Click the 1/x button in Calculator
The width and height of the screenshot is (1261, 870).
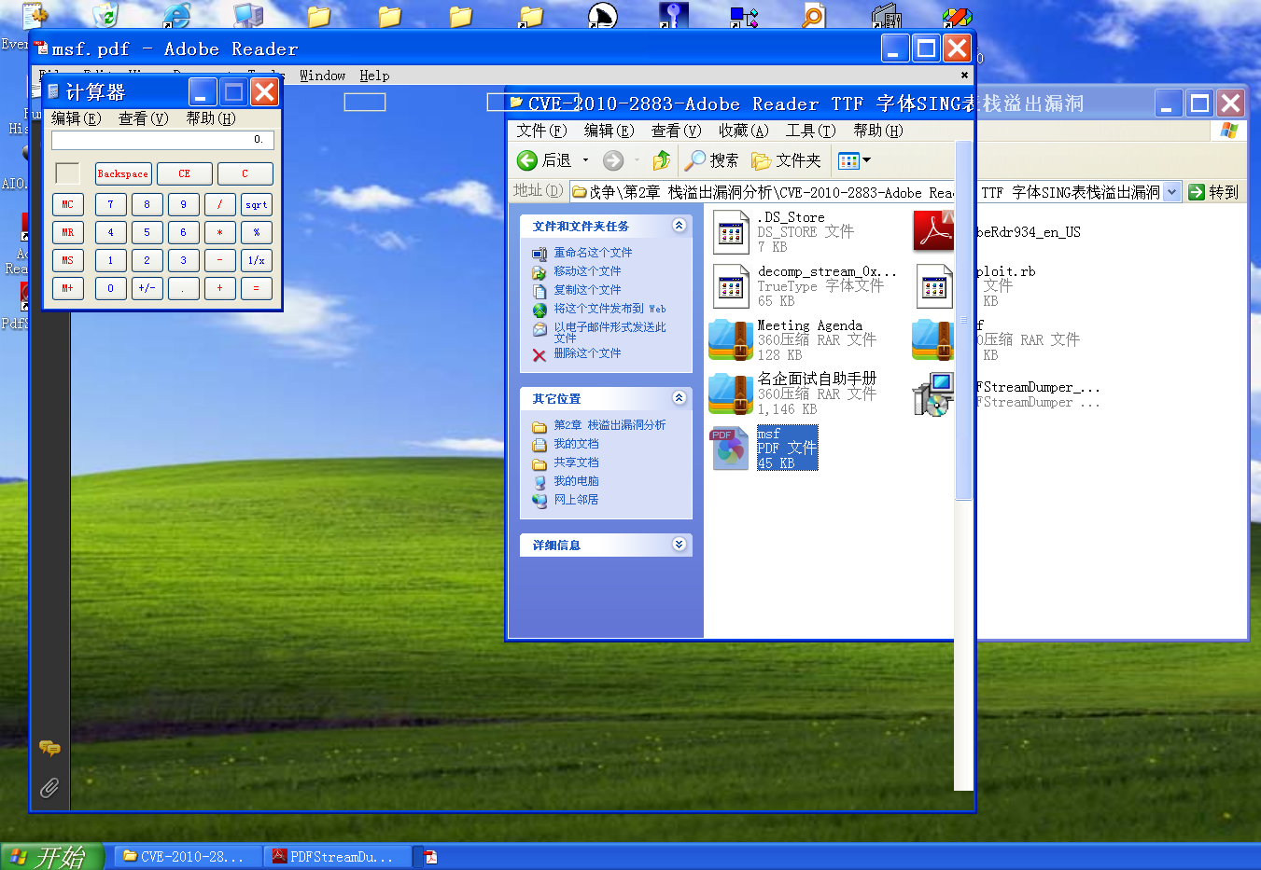tap(256, 260)
